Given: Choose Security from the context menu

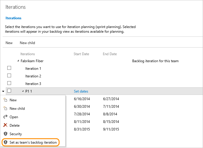Looking at the screenshot, I should tap(33, 134).
